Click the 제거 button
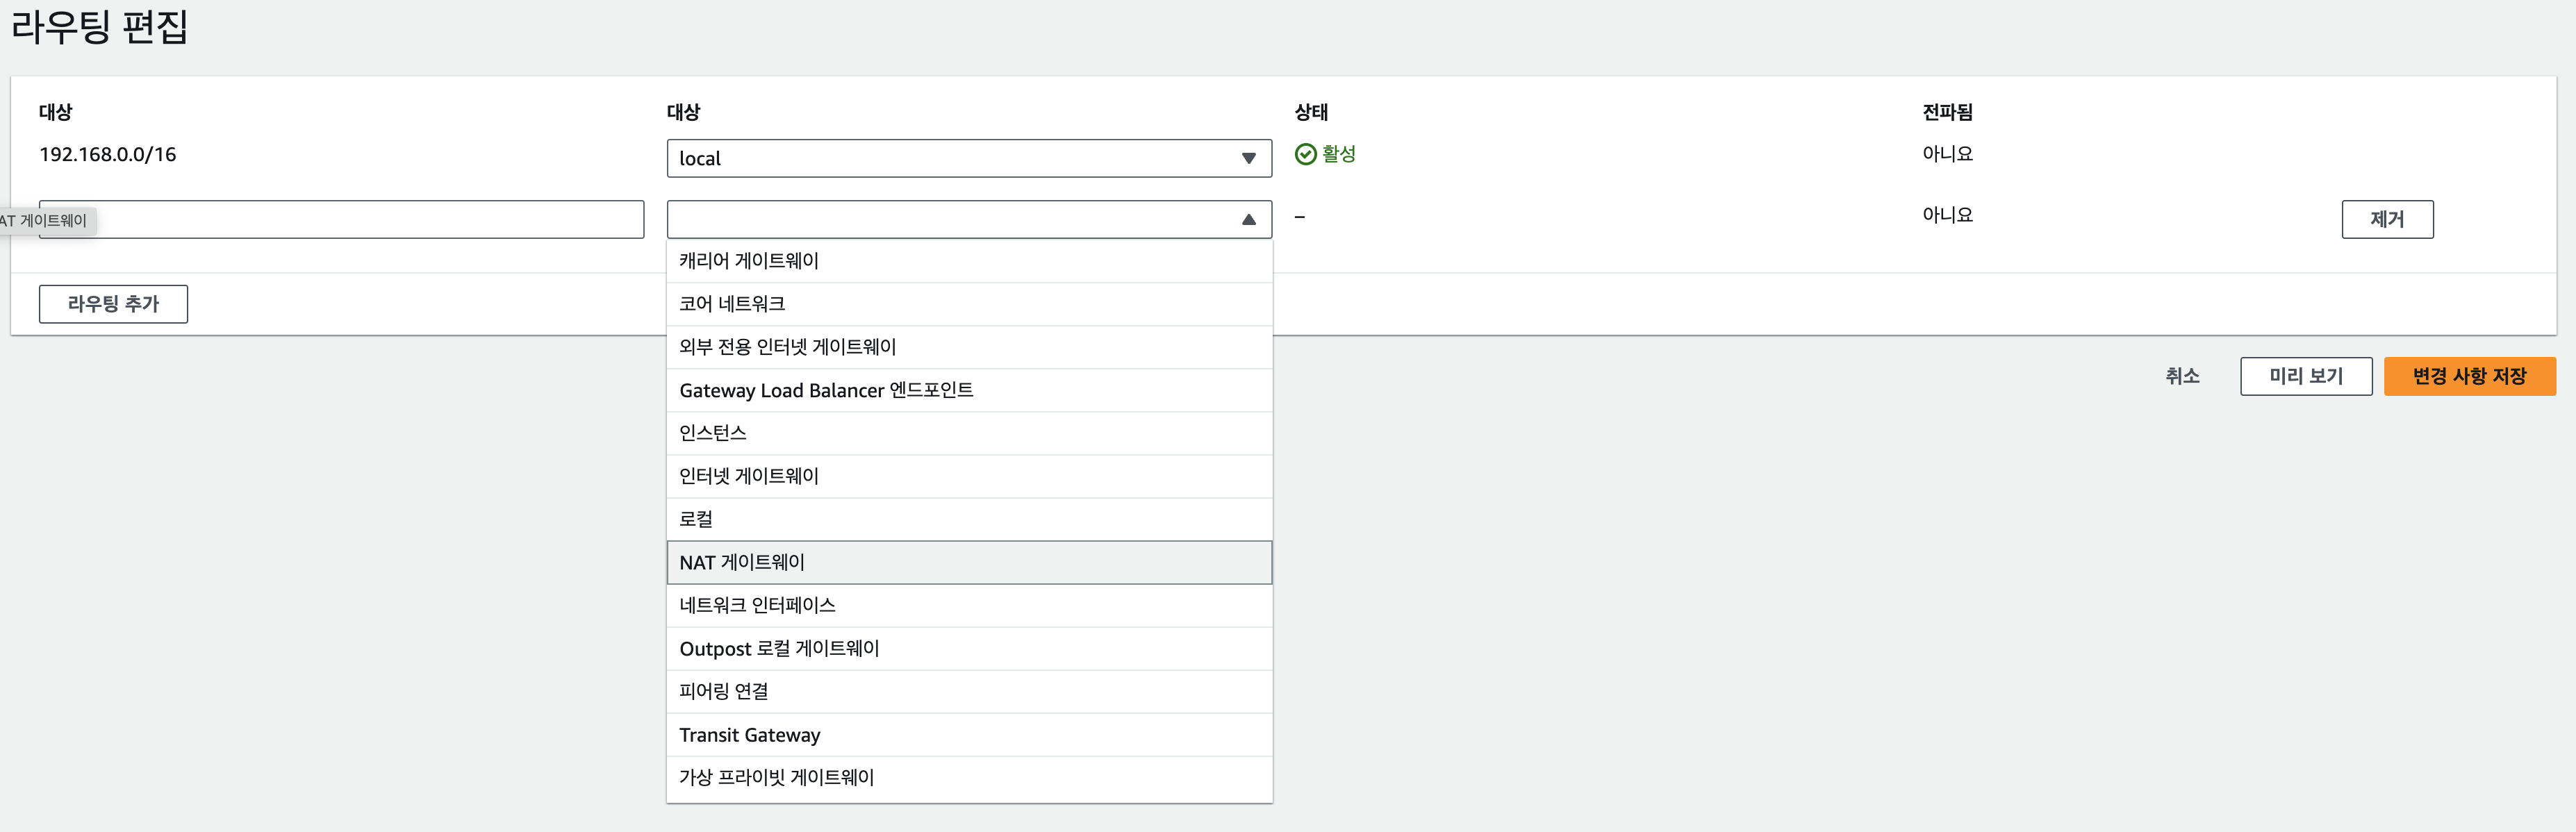2576x832 pixels. tap(2386, 219)
